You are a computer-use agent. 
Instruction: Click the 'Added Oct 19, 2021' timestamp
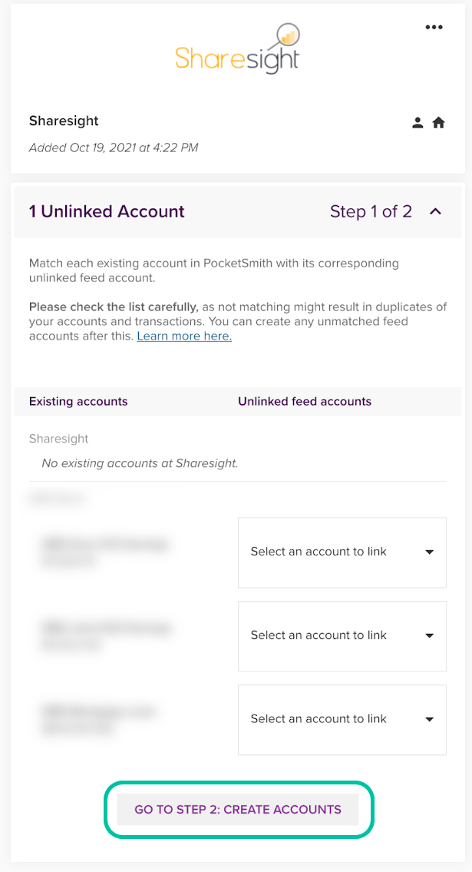pos(114,148)
